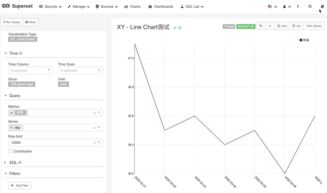
Task: Open the Metrics dropdown arrow
Action: 99,112
